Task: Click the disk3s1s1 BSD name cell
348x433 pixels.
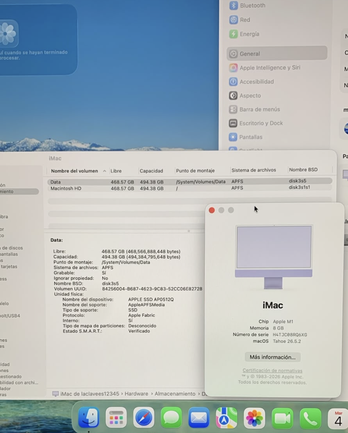Action: [299, 187]
